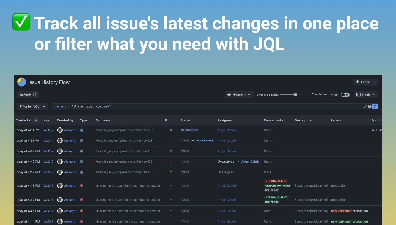Click Alexandr's avatar in the 4:44 PM row
Screen dimensions: 396x225
[x=60, y=221]
